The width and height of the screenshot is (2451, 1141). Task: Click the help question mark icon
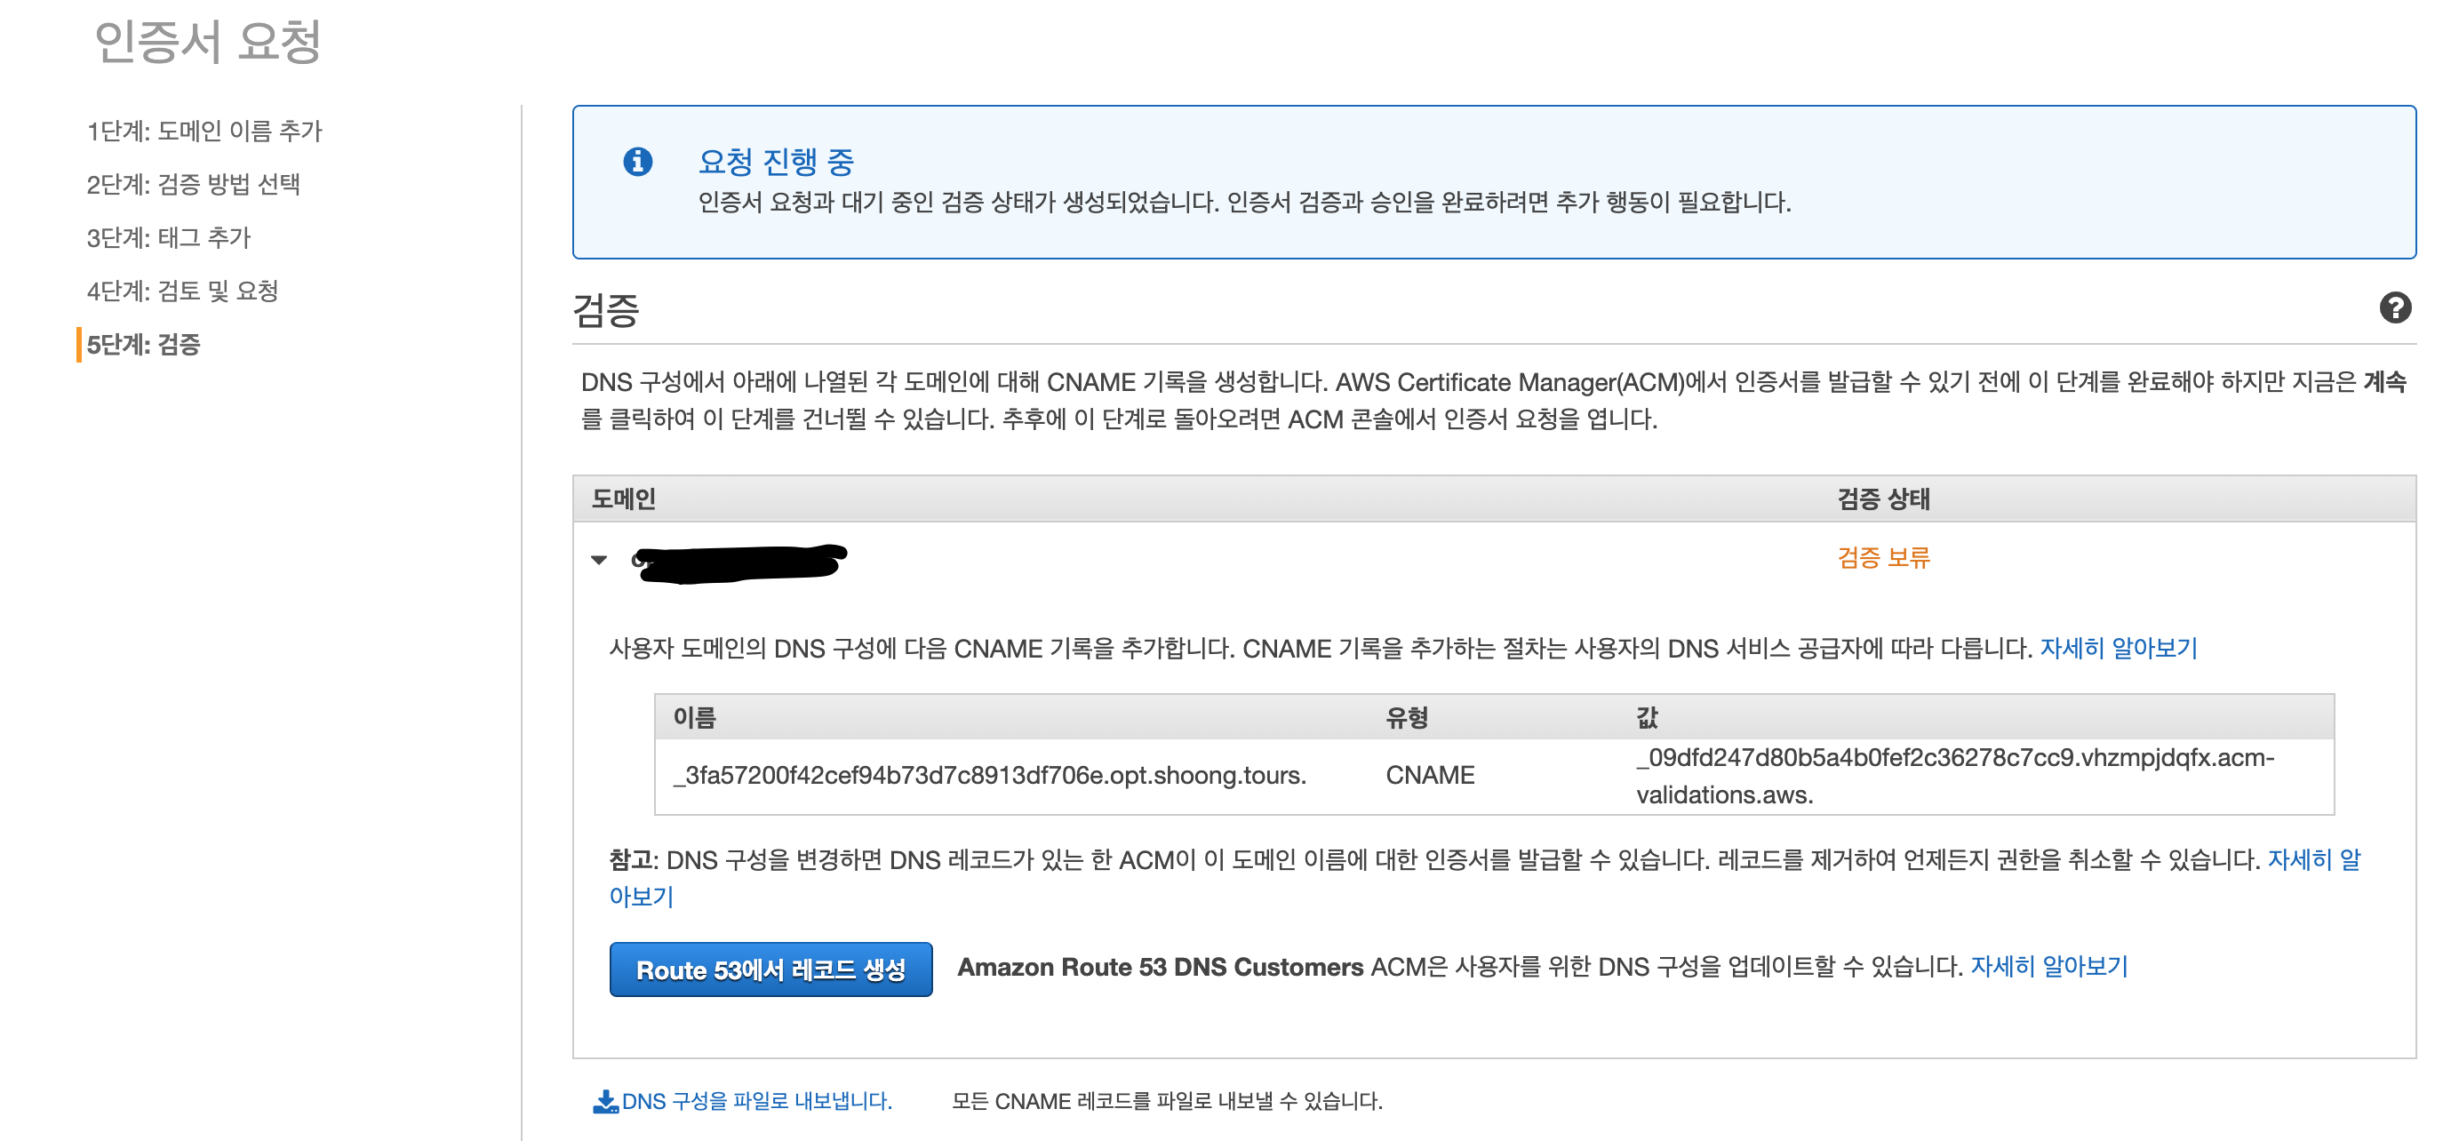tap(2394, 307)
